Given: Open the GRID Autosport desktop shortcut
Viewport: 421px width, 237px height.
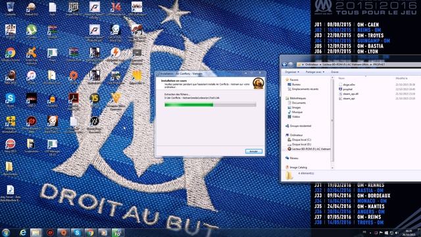Looking at the screenshot, I should click(x=137, y=8).
